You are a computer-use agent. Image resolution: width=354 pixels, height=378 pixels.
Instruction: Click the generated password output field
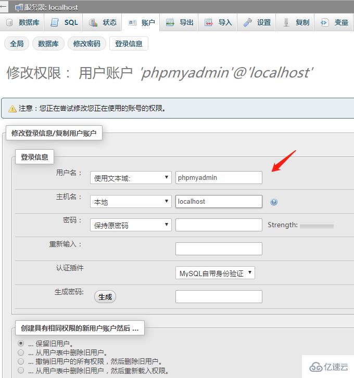tap(219, 296)
